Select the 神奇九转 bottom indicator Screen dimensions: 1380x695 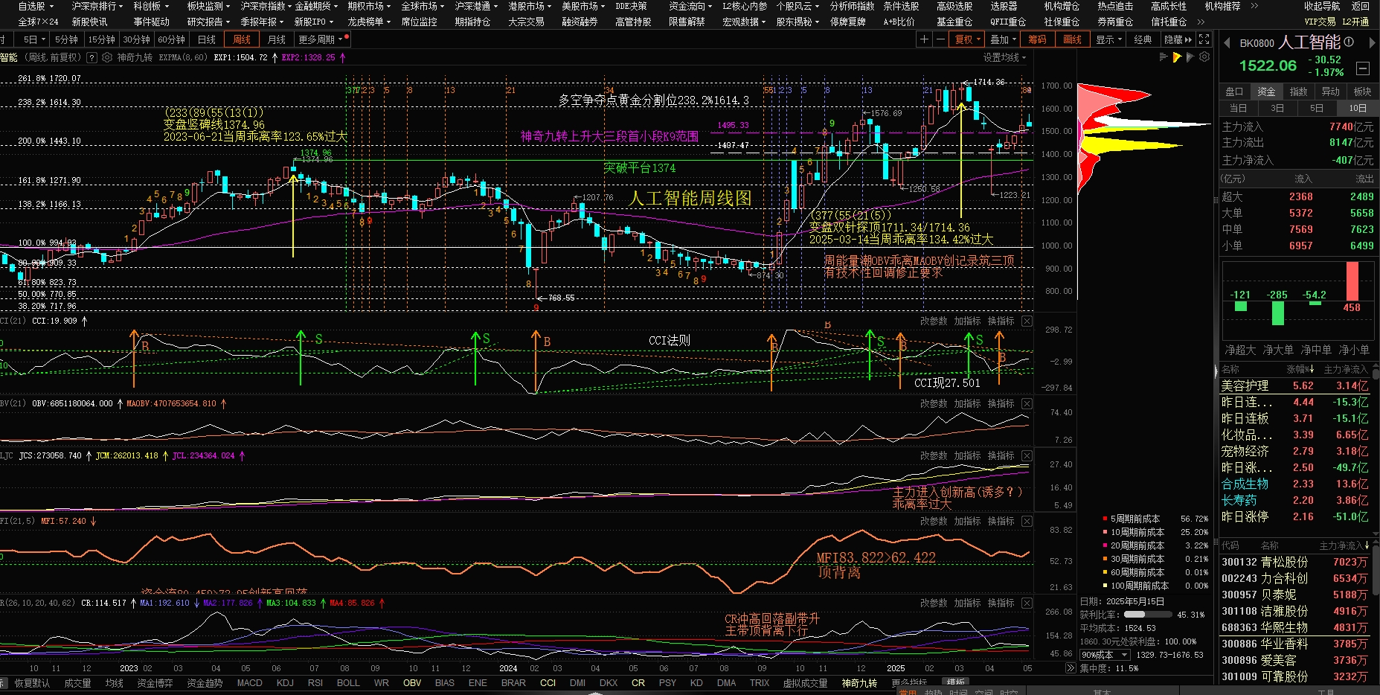click(859, 682)
